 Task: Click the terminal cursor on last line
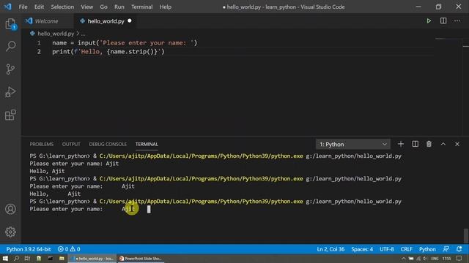pos(149,210)
